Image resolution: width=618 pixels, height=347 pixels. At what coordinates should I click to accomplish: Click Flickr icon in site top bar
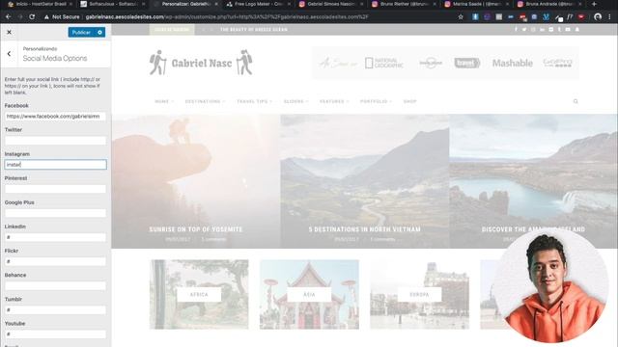tap(551, 30)
